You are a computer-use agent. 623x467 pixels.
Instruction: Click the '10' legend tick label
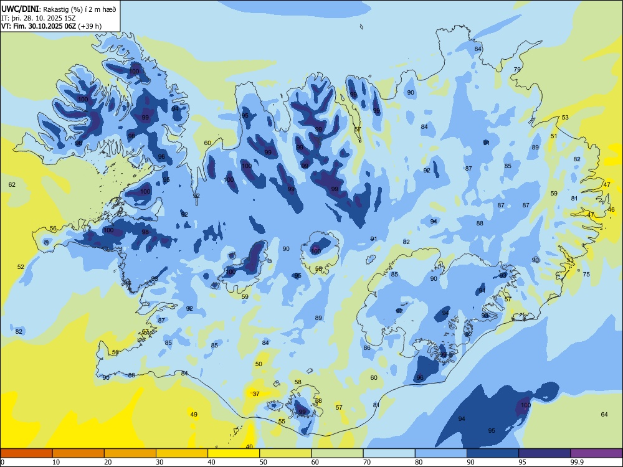pos(56,462)
